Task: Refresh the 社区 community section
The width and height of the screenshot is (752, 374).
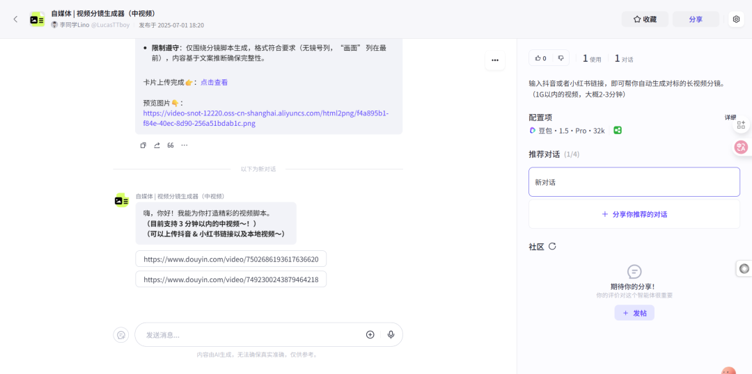Action: (552, 246)
